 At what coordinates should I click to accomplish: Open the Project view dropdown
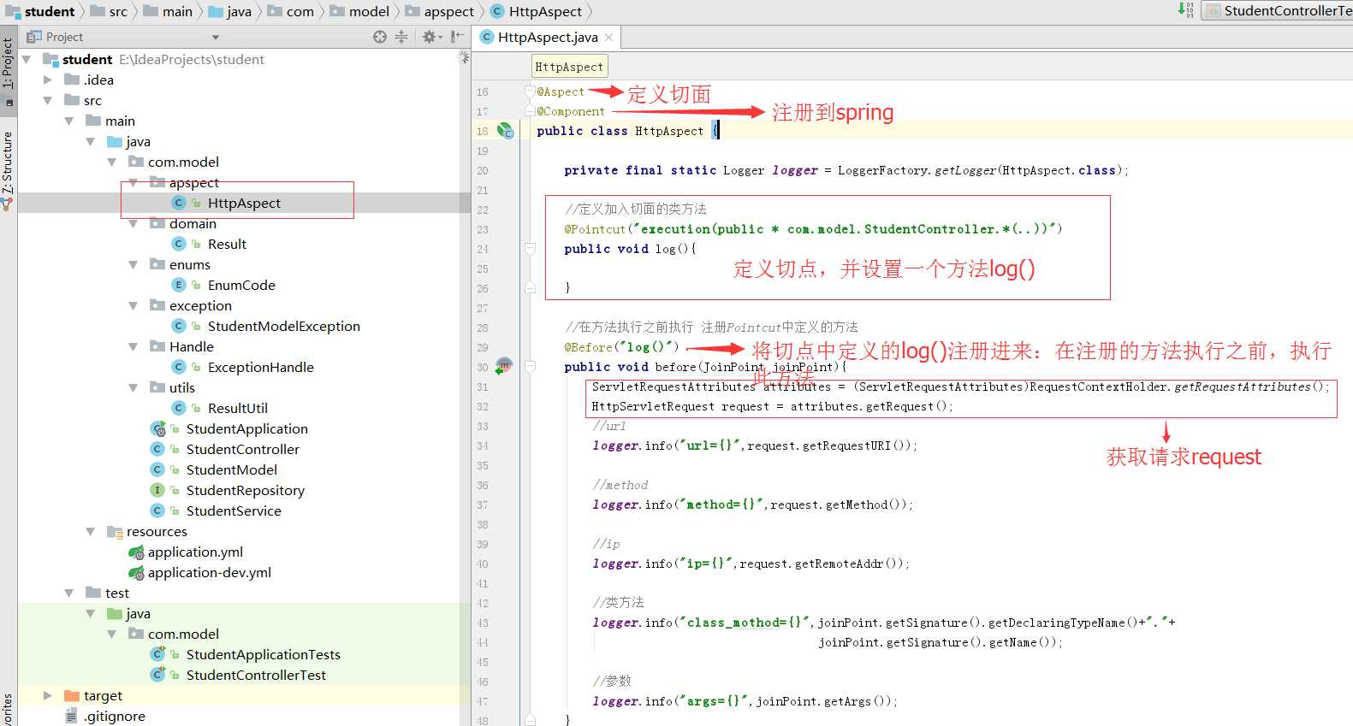pyautogui.click(x=216, y=37)
